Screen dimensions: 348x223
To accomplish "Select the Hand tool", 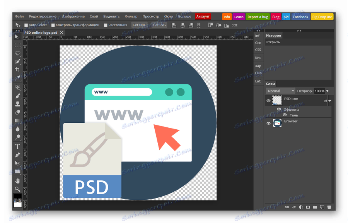I will [17, 181].
